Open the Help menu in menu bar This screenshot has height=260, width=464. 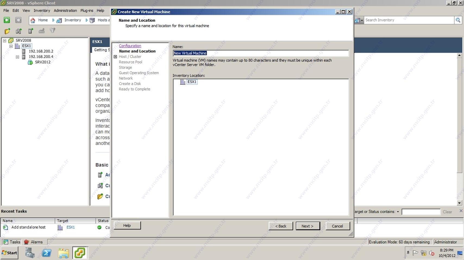click(x=101, y=11)
